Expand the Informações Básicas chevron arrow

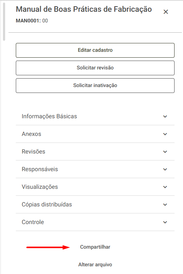(165, 116)
